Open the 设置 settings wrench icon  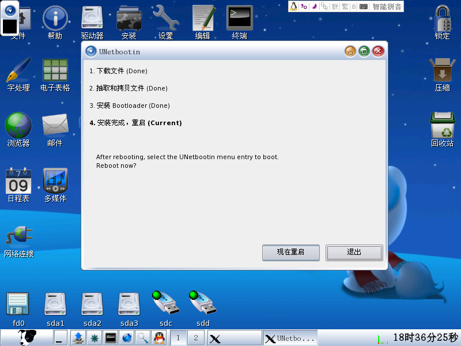(x=166, y=22)
